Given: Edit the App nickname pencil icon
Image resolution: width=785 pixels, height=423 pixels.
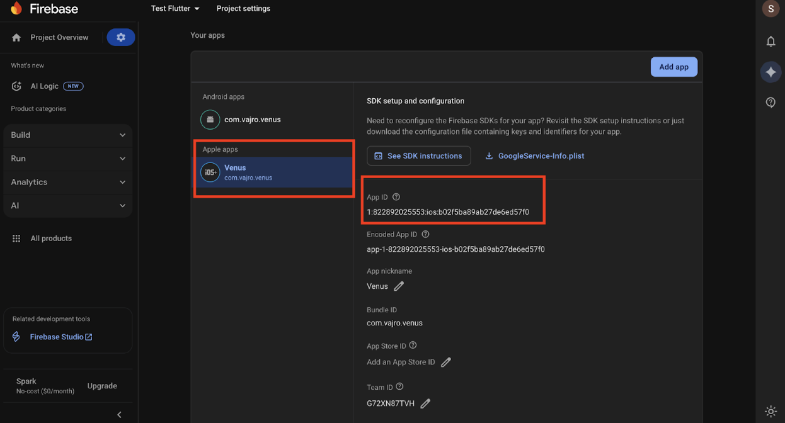Looking at the screenshot, I should click(399, 286).
